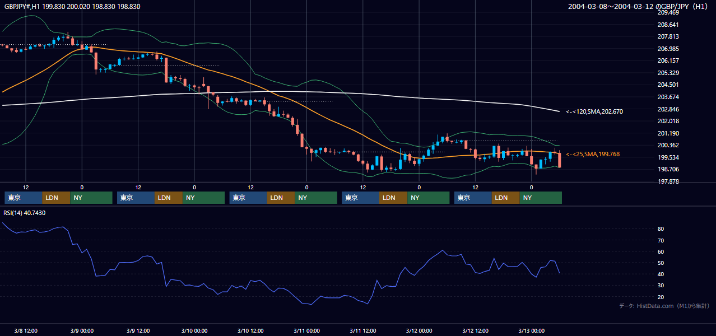Screen dimensions: 716x336
Task: Click the 3/12 00:00 date label
Action: pyautogui.click(x=419, y=330)
